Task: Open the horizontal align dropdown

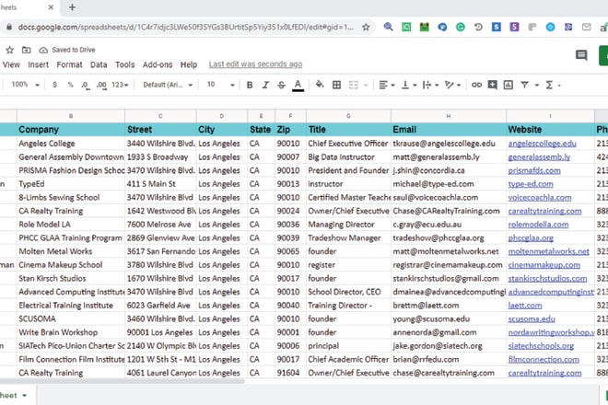Action: pyautogui.click(x=387, y=85)
